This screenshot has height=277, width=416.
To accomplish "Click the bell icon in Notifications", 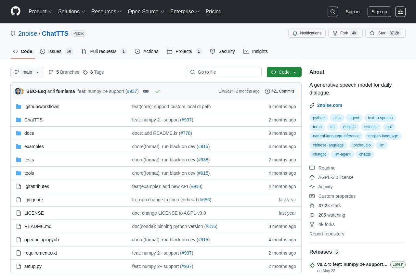I will pyautogui.click(x=295, y=33).
